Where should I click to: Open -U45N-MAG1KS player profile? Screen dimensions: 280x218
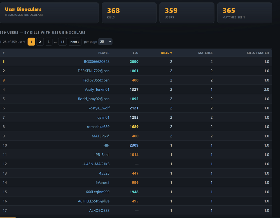pyautogui.click(x=96, y=164)
